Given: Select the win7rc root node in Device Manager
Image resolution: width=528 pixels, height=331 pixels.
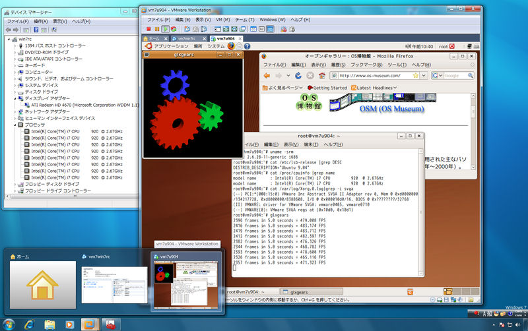Looking at the screenshot, I should coord(25,40).
